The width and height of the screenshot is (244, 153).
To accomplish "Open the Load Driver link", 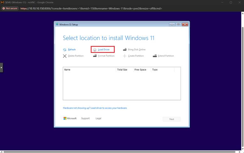I will [104, 50].
